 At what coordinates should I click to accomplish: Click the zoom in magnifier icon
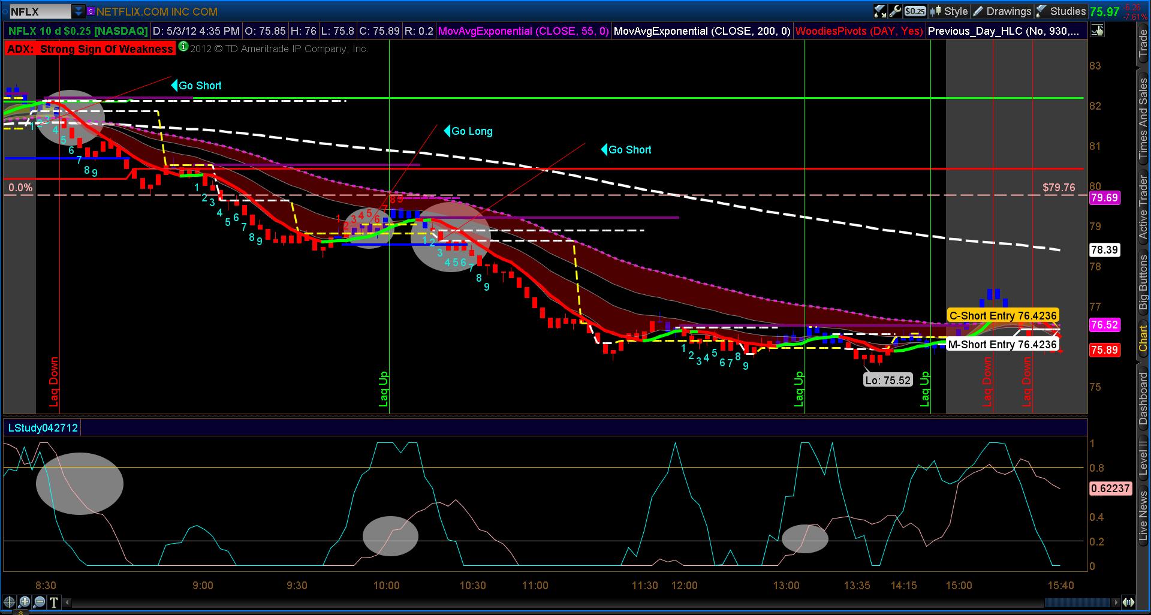pyautogui.click(x=25, y=602)
